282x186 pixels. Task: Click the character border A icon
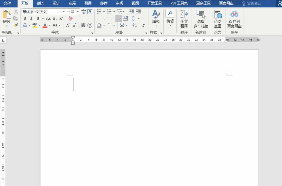click(90, 12)
